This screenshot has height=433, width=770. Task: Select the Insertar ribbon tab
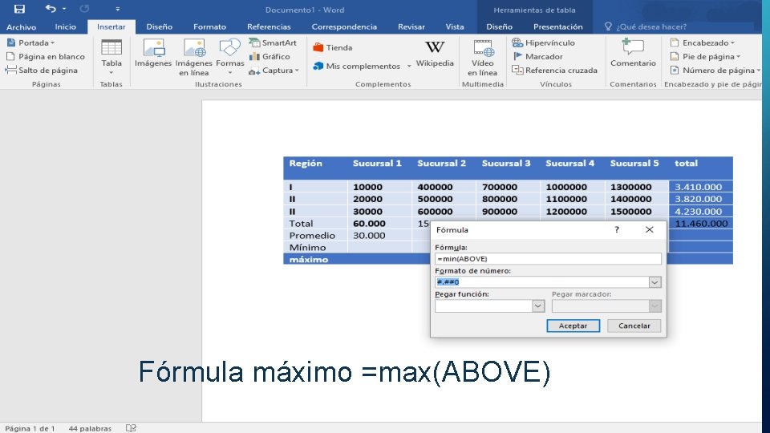point(111,26)
